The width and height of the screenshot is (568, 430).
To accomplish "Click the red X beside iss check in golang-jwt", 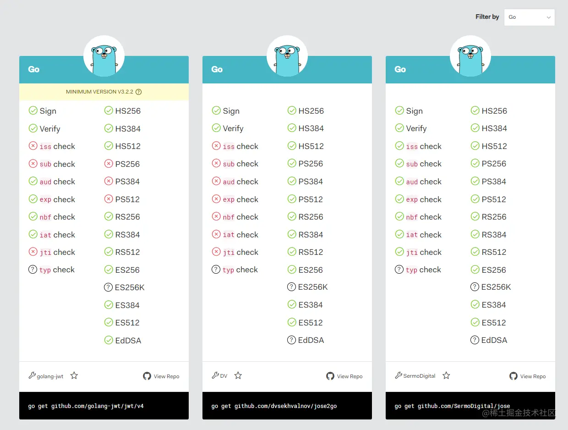I will click(33, 146).
